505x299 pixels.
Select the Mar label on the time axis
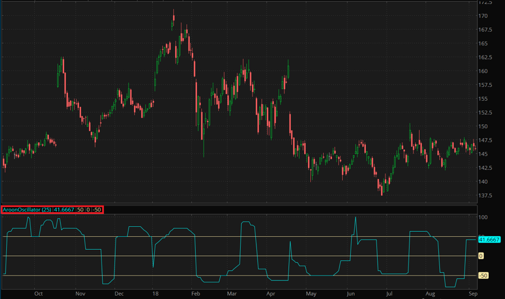[x=232, y=293]
